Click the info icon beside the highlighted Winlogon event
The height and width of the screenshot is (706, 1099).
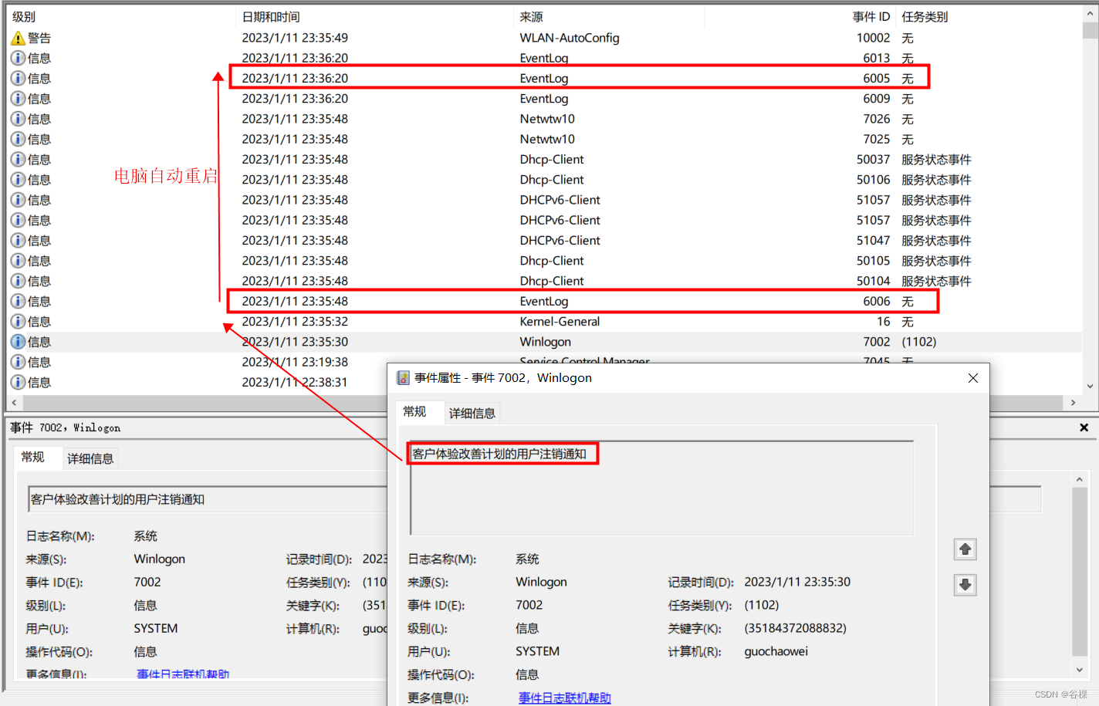tap(18, 341)
